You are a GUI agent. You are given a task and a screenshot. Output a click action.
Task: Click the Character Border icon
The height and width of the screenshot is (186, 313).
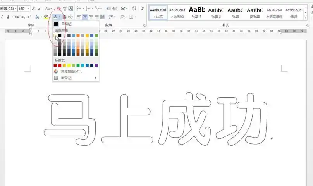tap(71, 9)
